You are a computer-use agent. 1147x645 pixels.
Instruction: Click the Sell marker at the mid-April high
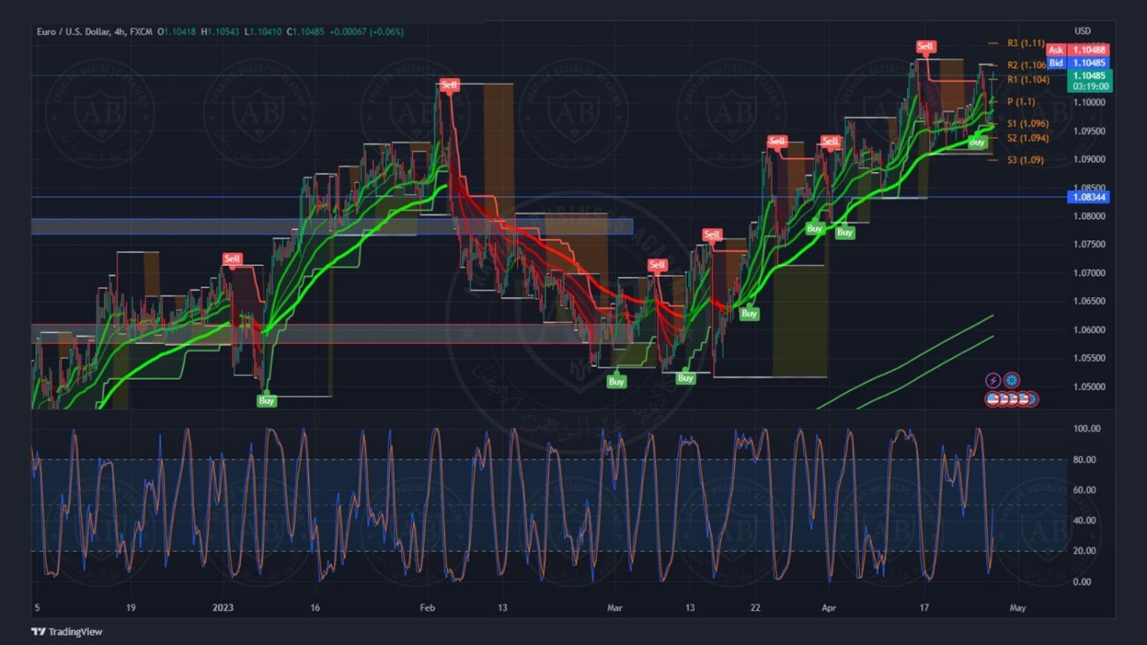point(925,47)
